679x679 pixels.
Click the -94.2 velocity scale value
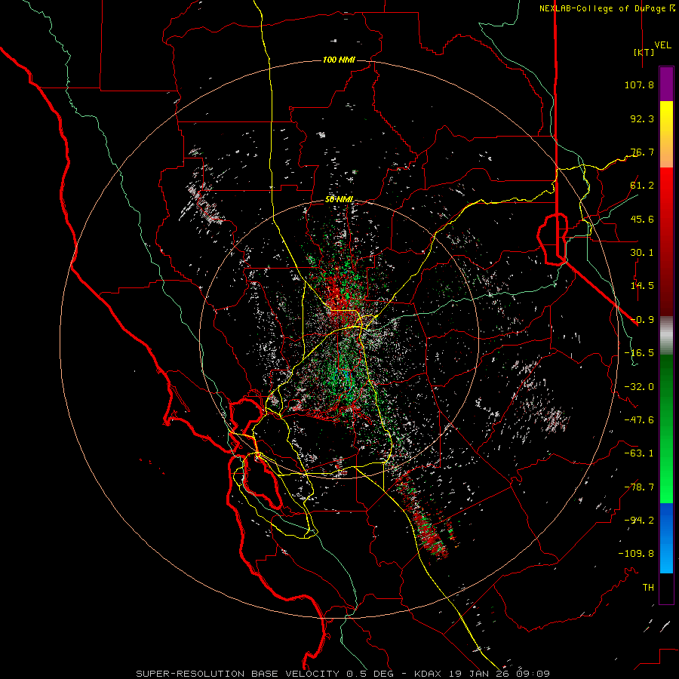click(639, 521)
